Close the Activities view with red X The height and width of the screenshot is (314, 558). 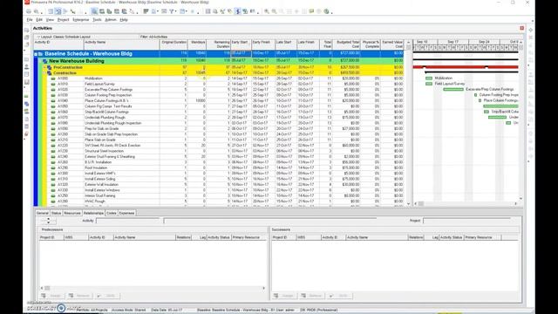(521, 28)
